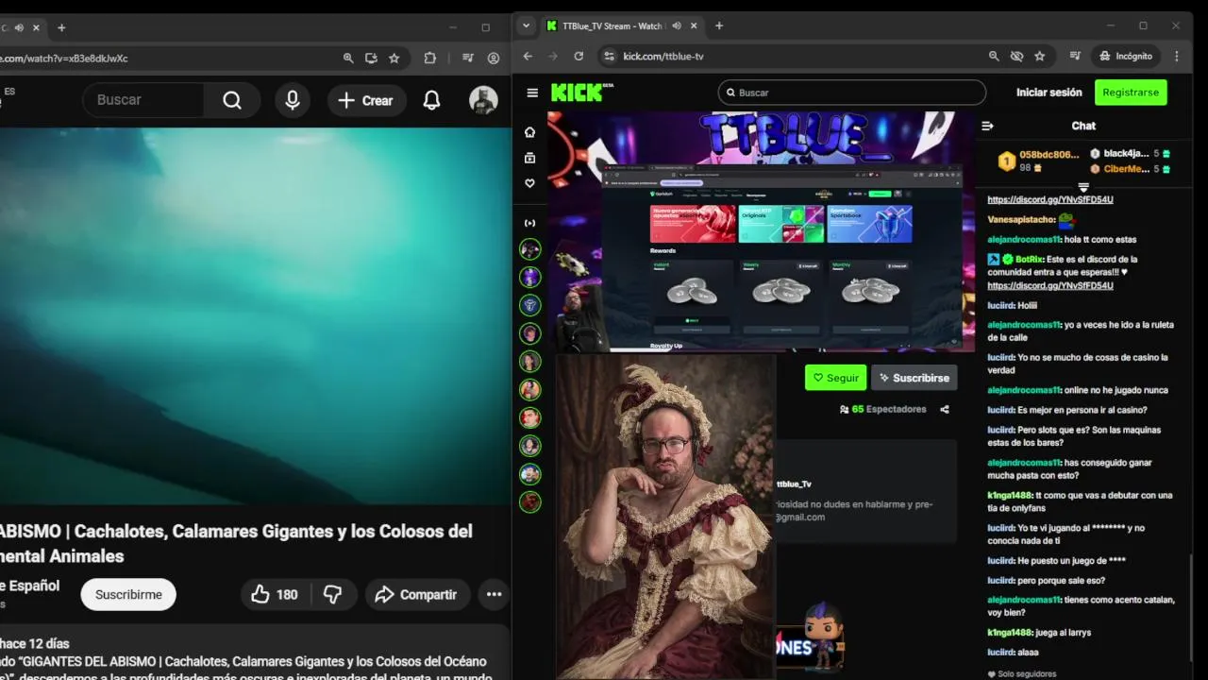Reload the Kick page

pyautogui.click(x=579, y=56)
